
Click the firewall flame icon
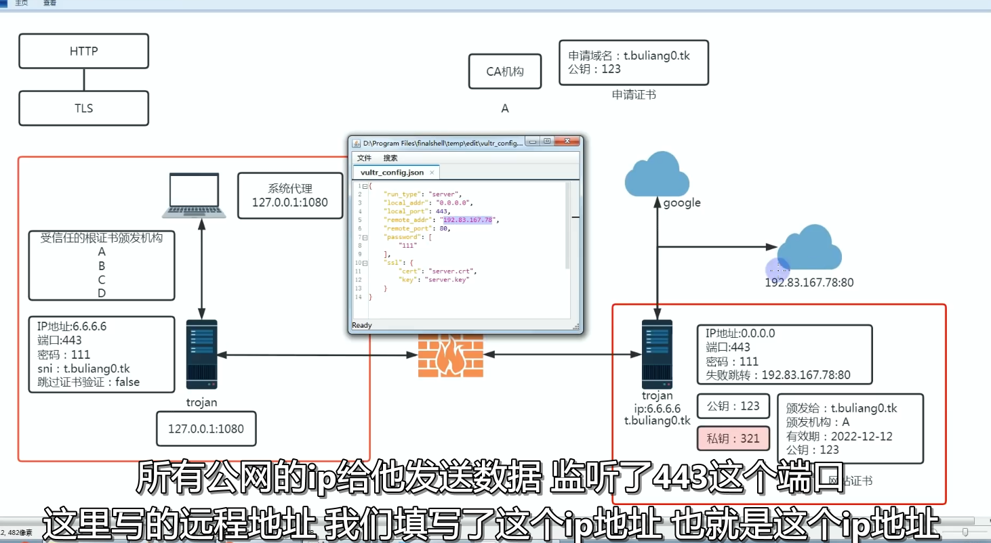(x=449, y=355)
